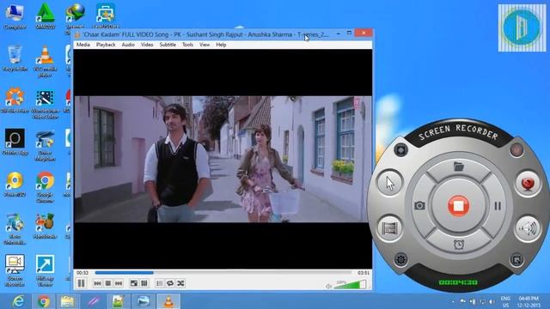Toggle audio speaker recording in Screen Recorder
This screenshot has height=309, width=550.
click(528, 228)
